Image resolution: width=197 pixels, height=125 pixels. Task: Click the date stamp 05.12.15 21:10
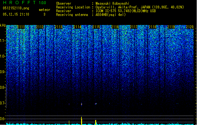click(x=16, y=14)
